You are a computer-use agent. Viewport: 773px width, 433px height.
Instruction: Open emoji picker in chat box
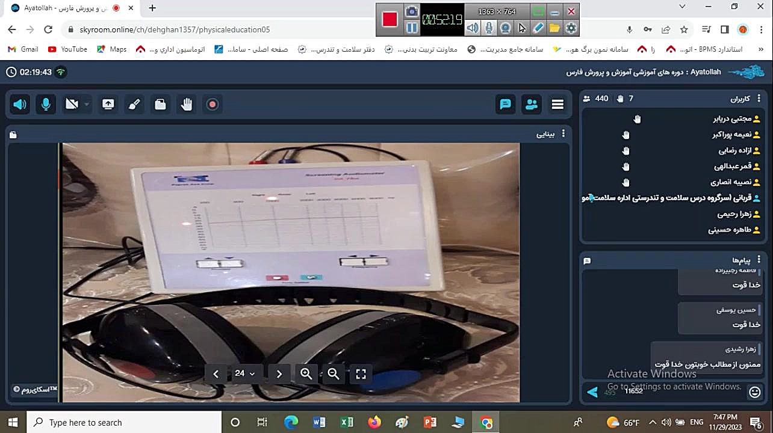[x=754, y=392]
